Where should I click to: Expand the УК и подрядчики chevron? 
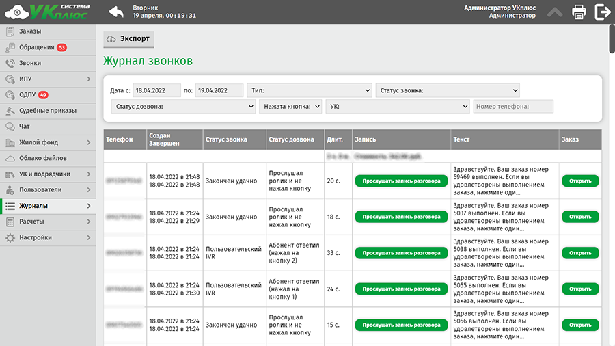coord(89,174)
